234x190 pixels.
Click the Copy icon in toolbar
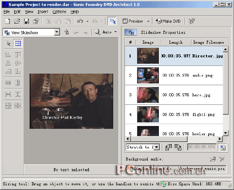[58, 21]
